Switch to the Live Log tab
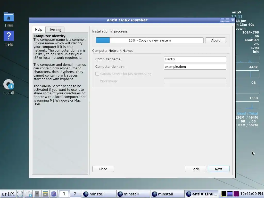264x198 pixels. [x=55, y=30]
